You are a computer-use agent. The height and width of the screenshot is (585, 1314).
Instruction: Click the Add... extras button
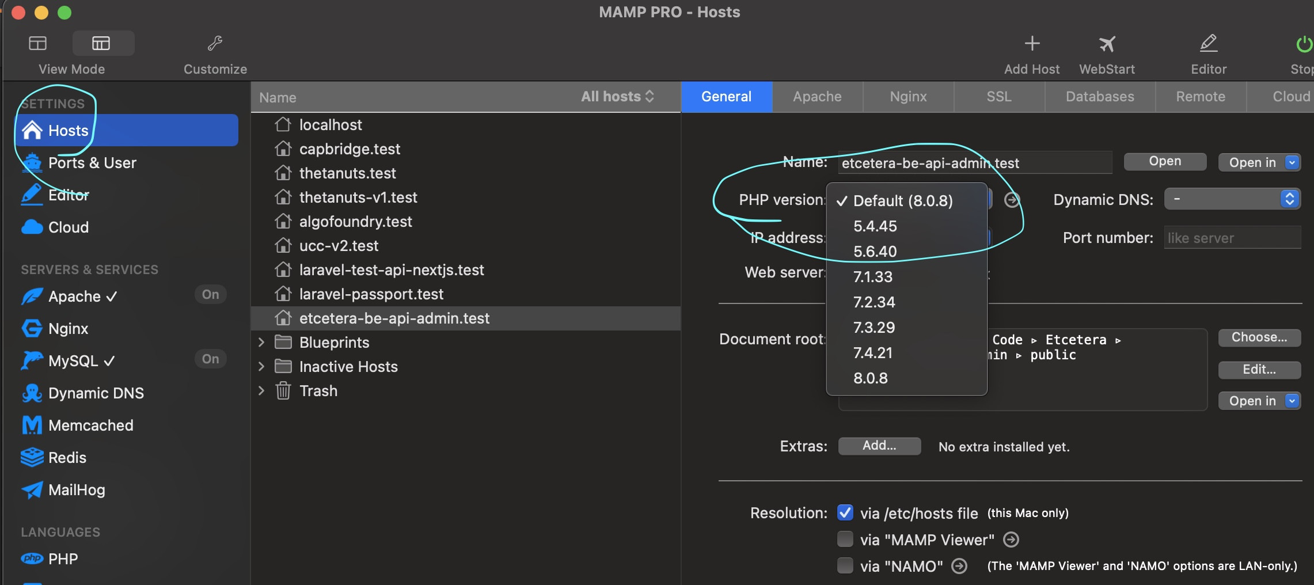coord(879,446)
